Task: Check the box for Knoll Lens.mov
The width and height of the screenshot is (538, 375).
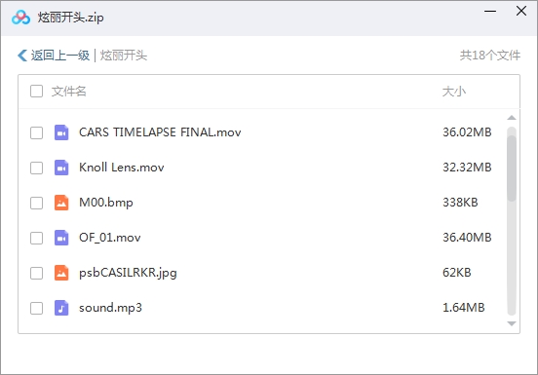Action: coord(36,168)
